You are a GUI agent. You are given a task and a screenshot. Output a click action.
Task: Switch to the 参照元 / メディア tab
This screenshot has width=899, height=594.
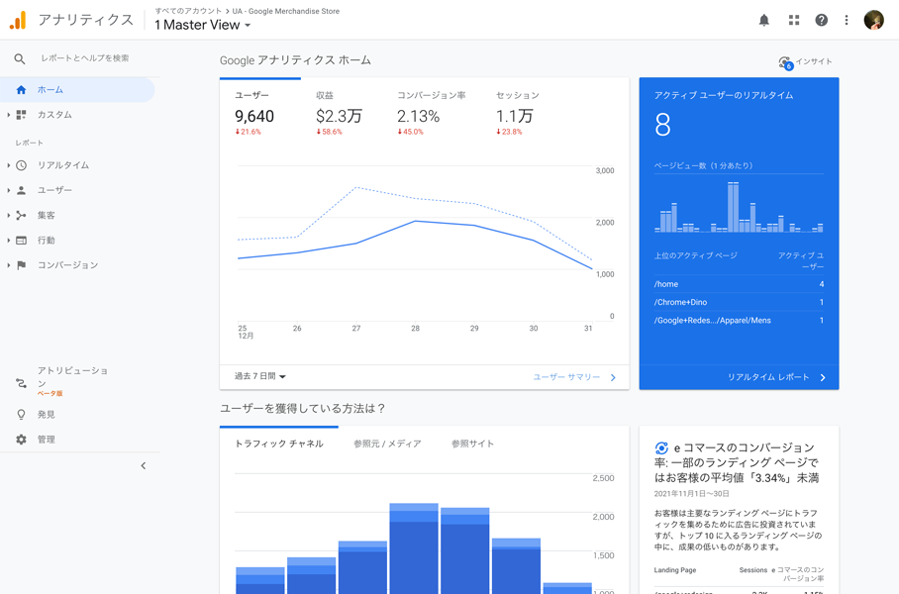[387, 445]
